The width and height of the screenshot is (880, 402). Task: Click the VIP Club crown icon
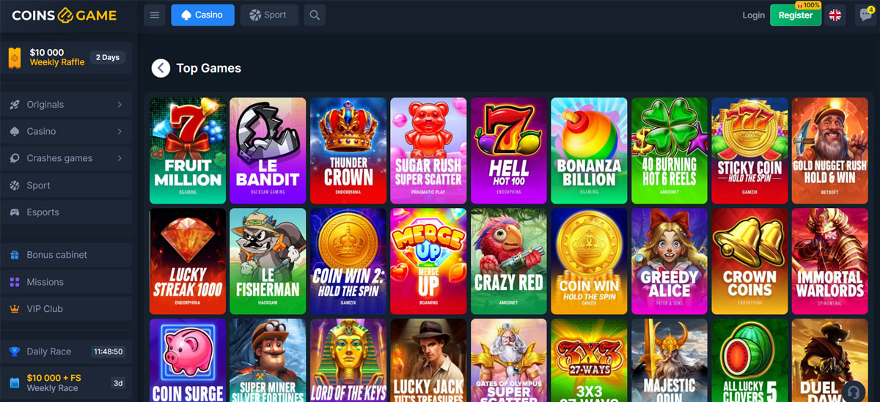[x=14, y=309]
